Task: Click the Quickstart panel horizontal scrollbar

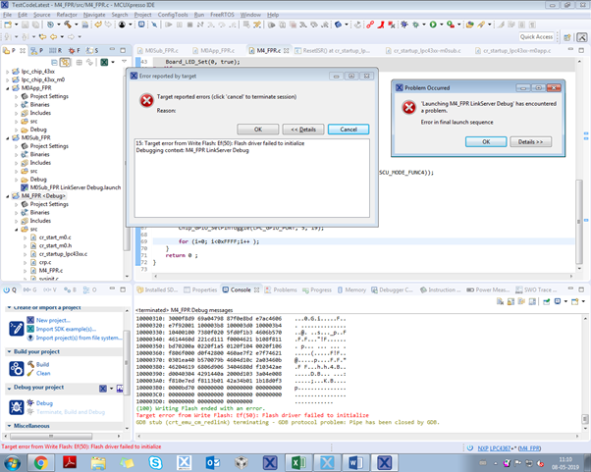Action: (x=51, y=437)
